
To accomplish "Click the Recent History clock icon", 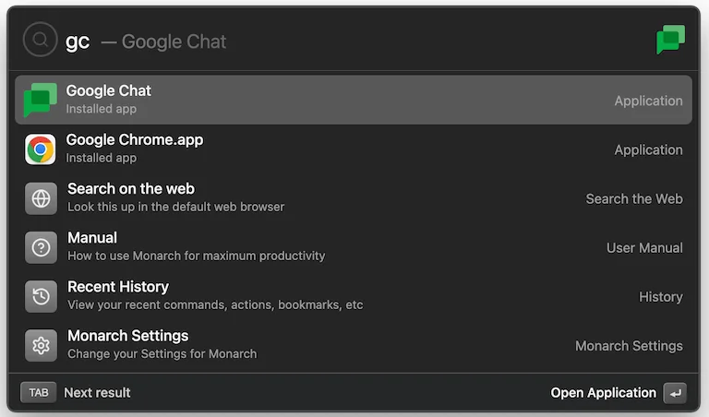I will tap(41, 296).
